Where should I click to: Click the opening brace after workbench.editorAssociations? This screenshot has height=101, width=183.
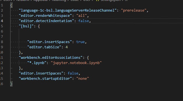[88, 58]
